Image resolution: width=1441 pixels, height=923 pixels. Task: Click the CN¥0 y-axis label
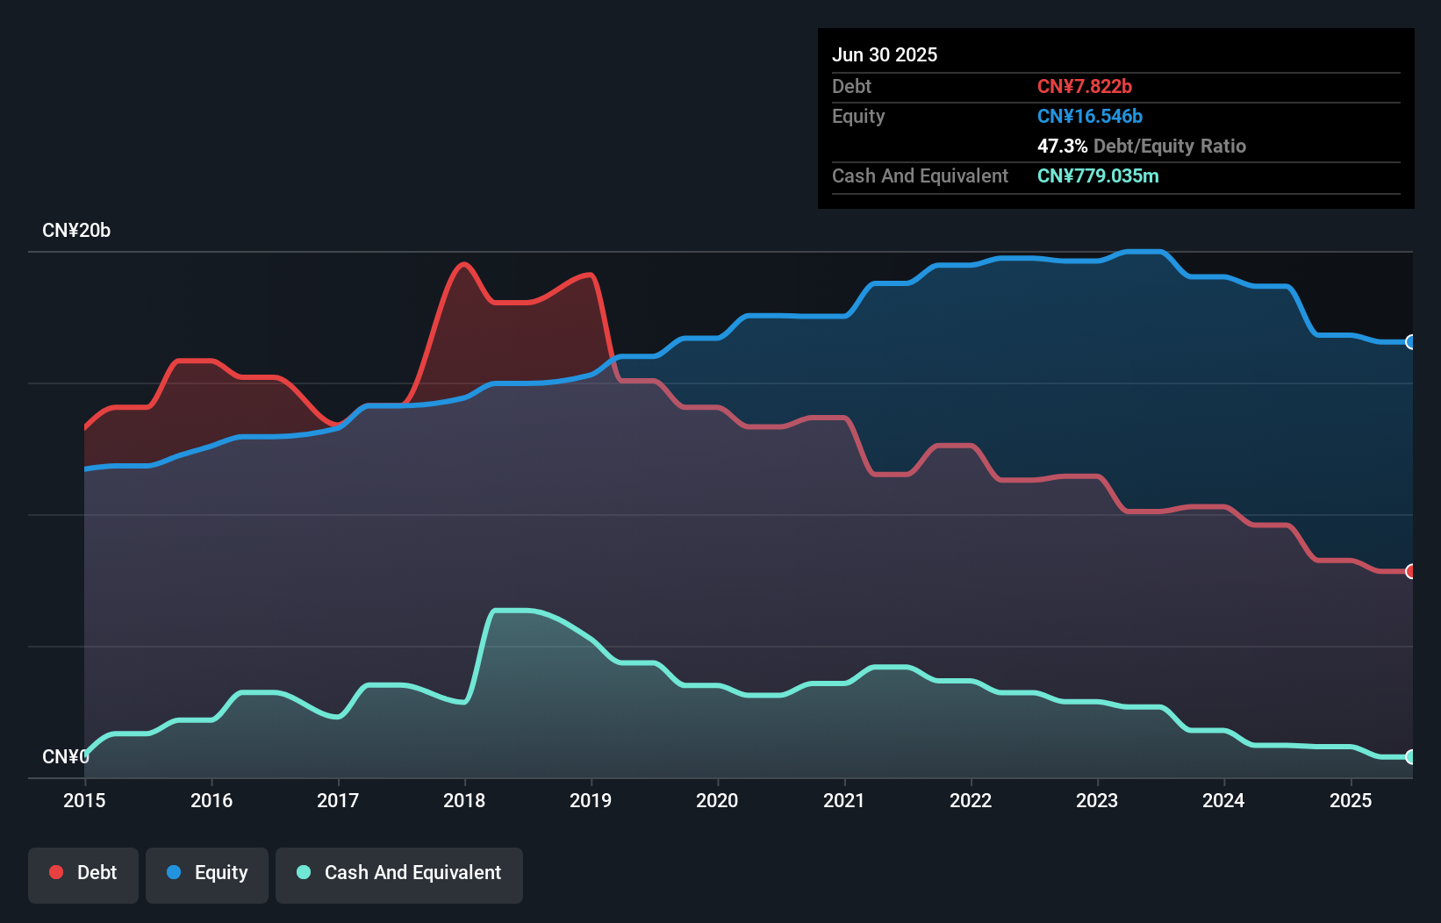point(65,756)
